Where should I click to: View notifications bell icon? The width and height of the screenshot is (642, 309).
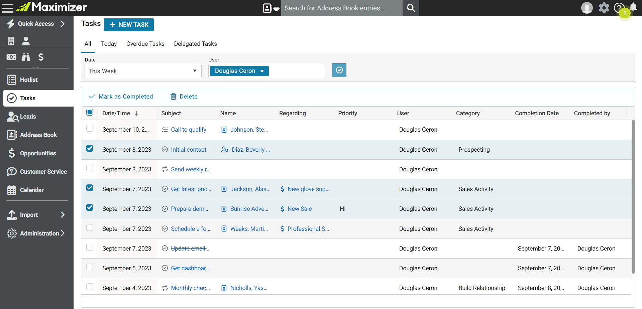click(x=633, y=7)
